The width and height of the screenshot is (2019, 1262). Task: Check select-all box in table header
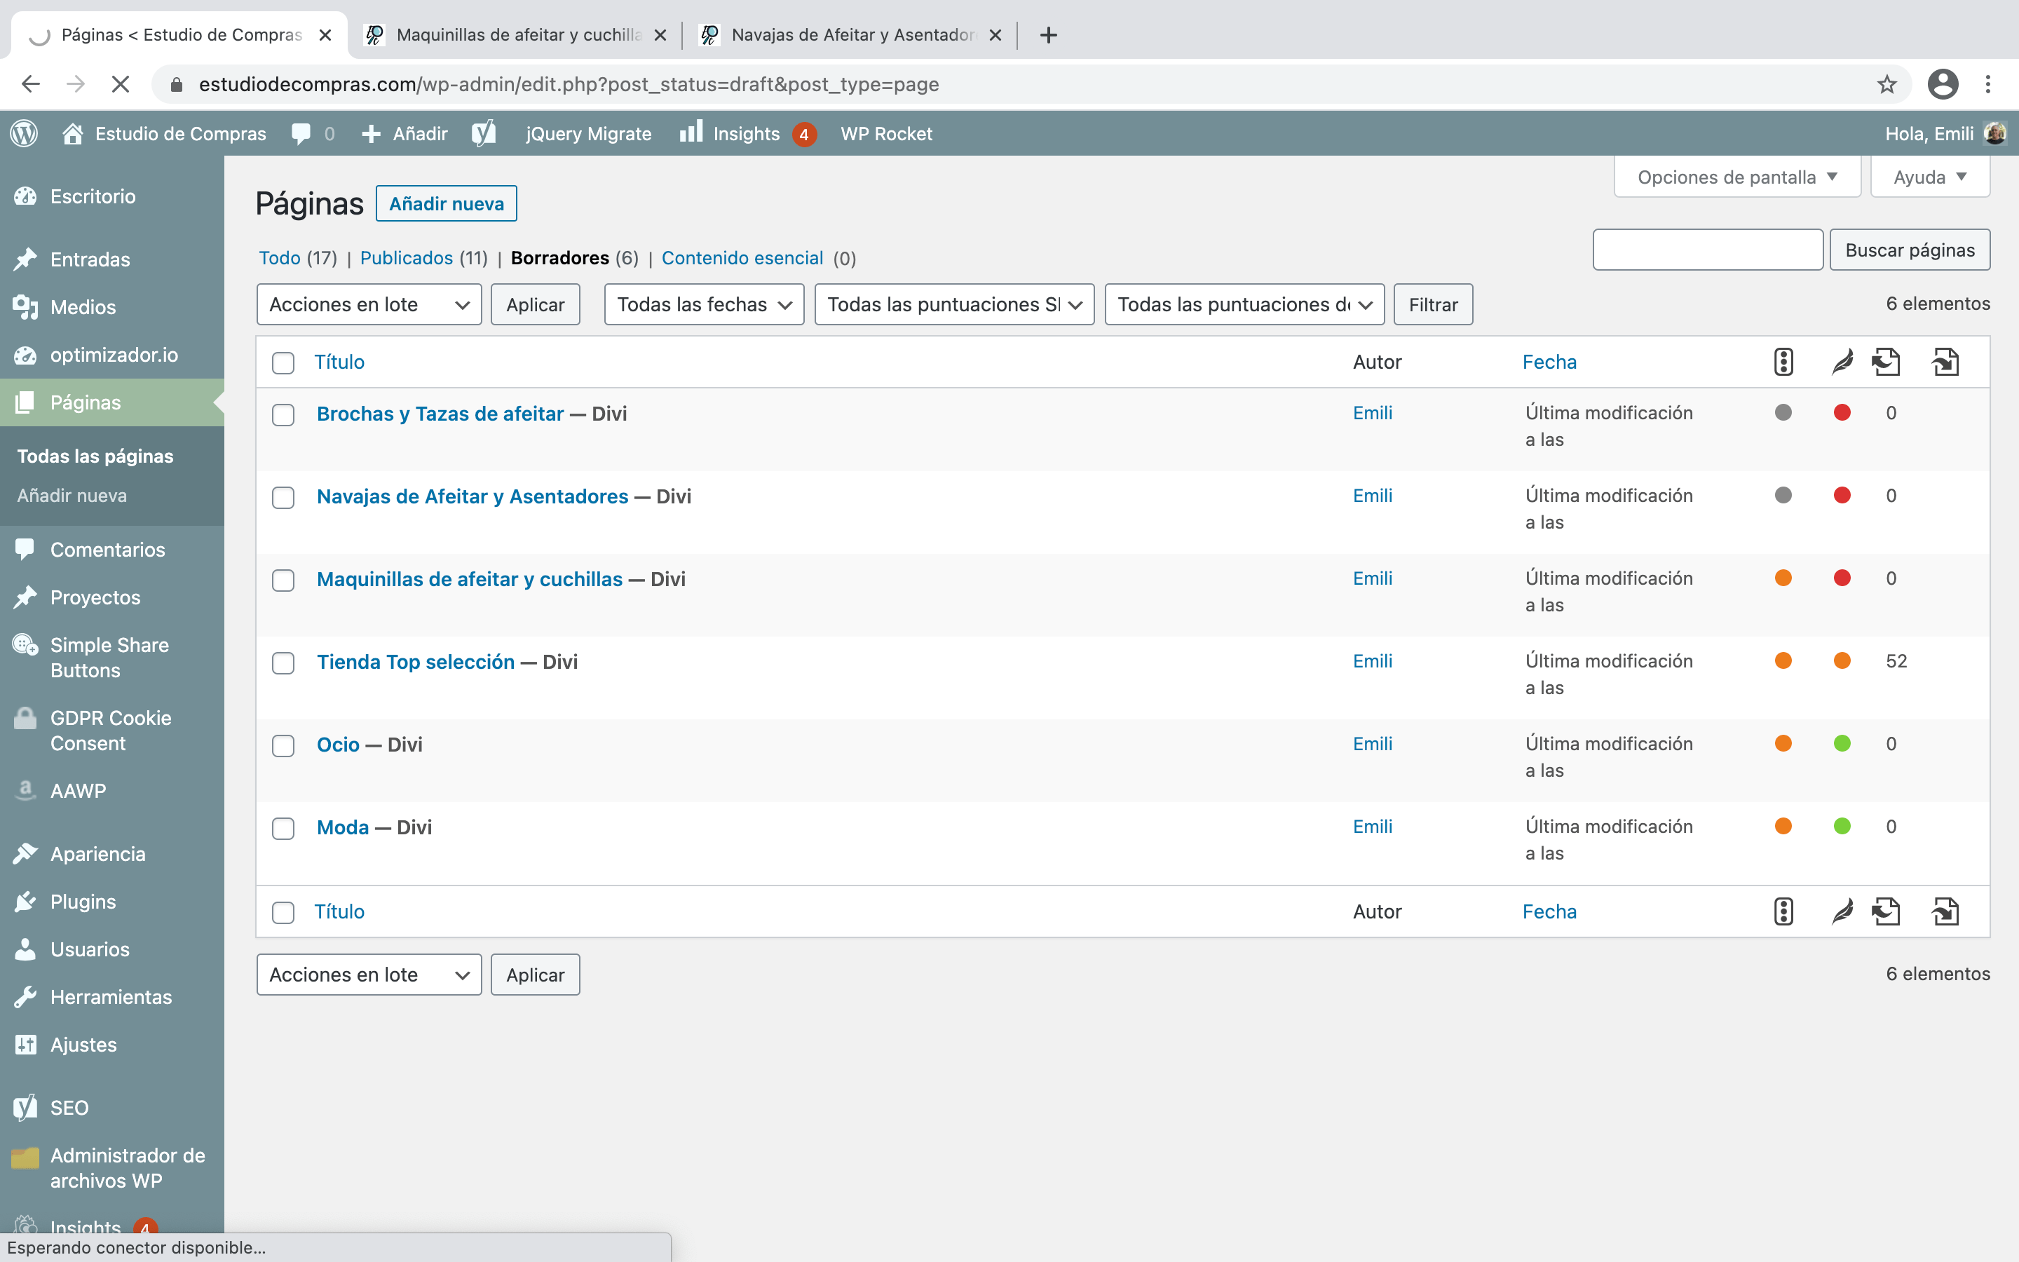tap(284, 363)
